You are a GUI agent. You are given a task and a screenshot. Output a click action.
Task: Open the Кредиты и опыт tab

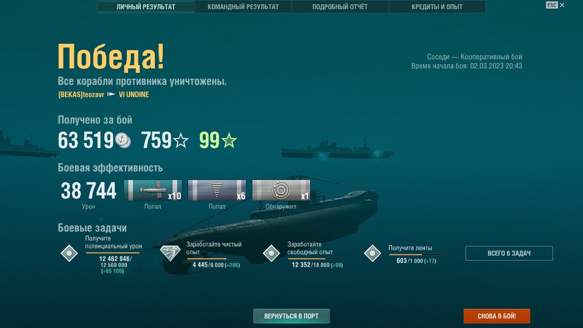(437, 7)
